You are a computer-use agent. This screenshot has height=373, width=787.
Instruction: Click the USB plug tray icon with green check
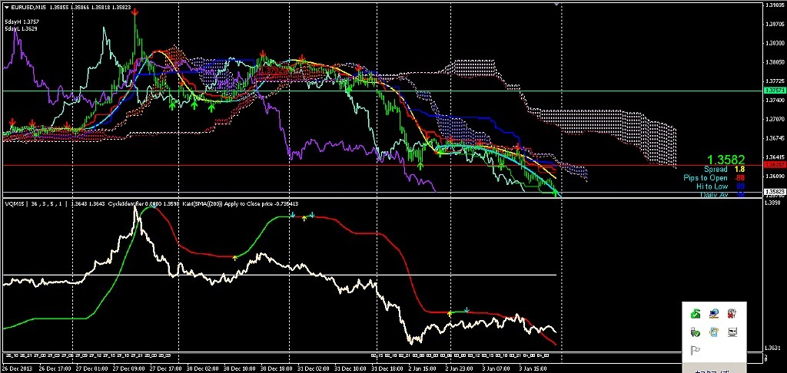click(695, 332)
